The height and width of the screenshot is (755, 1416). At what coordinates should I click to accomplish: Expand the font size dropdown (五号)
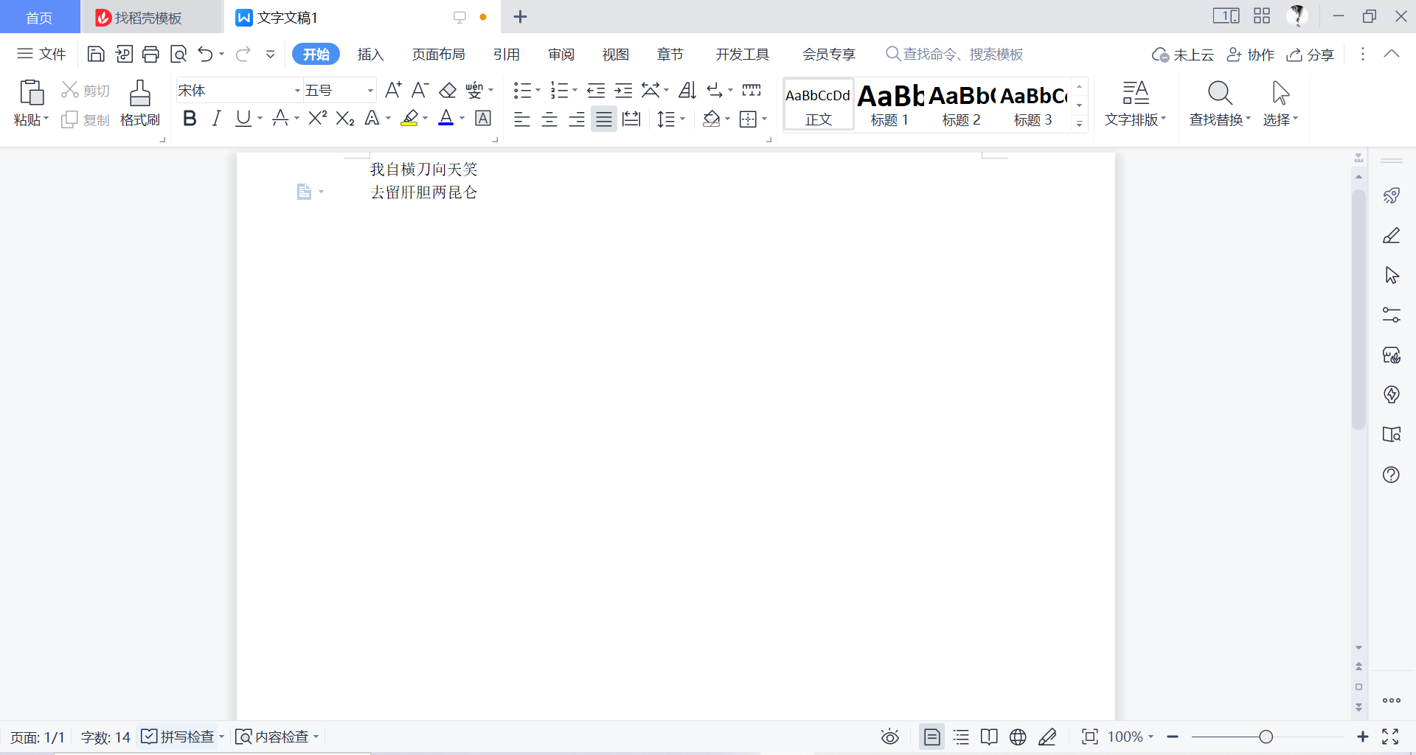coord(370,91)
